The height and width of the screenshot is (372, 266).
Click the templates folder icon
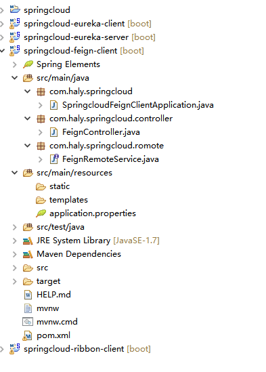tap(41, 200)
